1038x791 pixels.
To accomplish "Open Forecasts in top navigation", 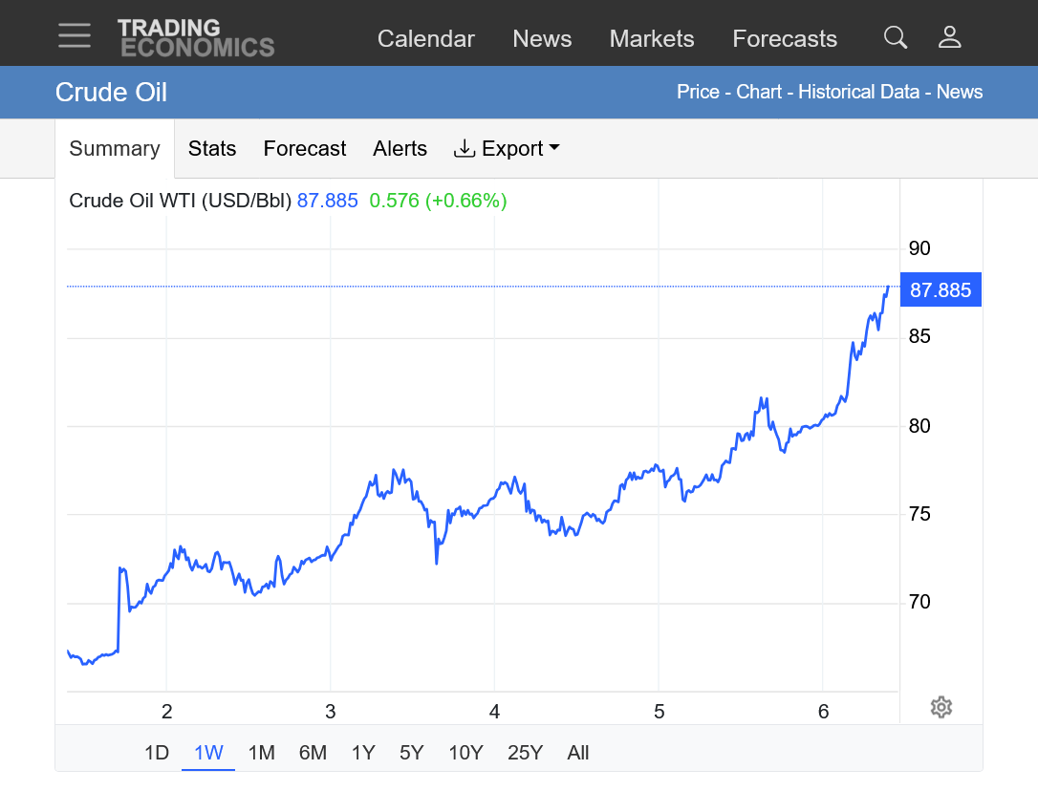I will click(x=785, y=39).
